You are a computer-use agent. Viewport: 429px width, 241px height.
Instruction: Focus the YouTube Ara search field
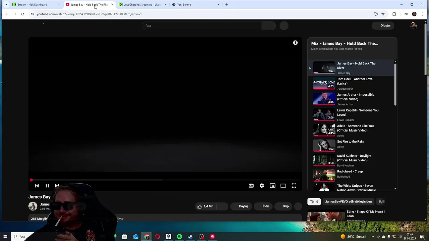pyautogui.click(x=202, y=25)
